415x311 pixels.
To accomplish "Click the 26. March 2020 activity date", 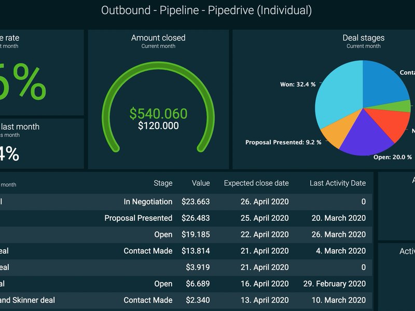I will [339, 235].
